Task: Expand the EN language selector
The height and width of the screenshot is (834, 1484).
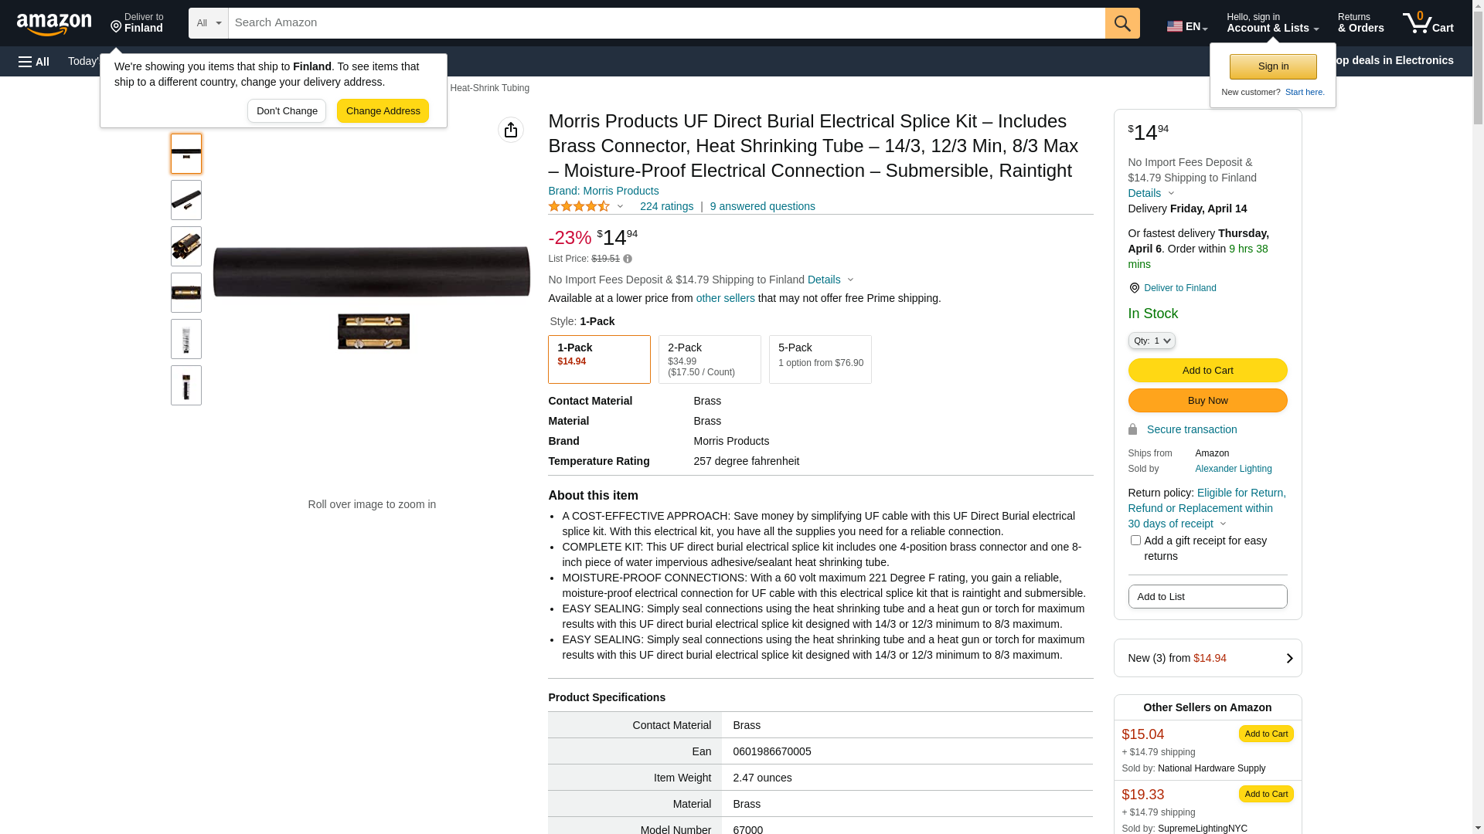Action: (x=1186, y=26)
